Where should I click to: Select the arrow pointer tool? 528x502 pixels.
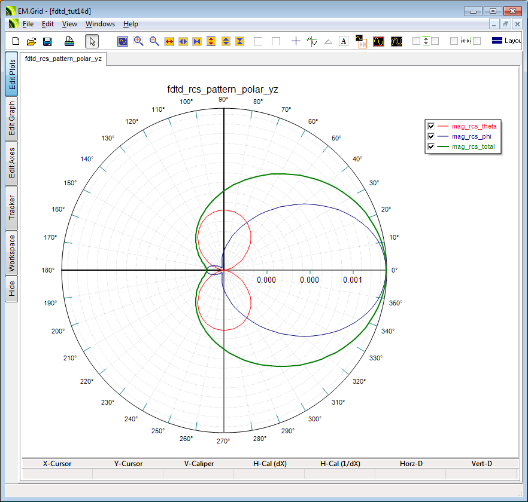tap(92, 41)
